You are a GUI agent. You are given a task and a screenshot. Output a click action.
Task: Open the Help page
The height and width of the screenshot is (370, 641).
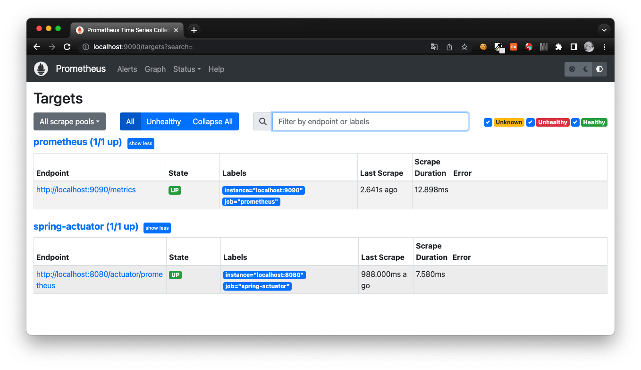click(216, 69)
